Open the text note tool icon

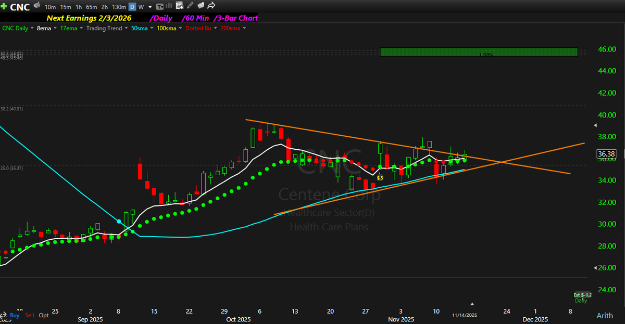[159, 7]
